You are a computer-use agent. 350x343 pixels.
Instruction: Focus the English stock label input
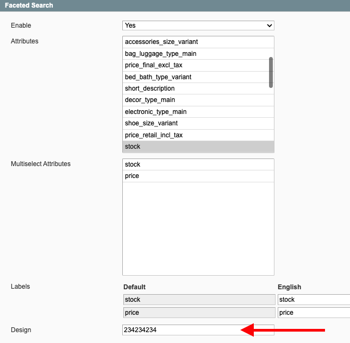click(x=314, y=300)
